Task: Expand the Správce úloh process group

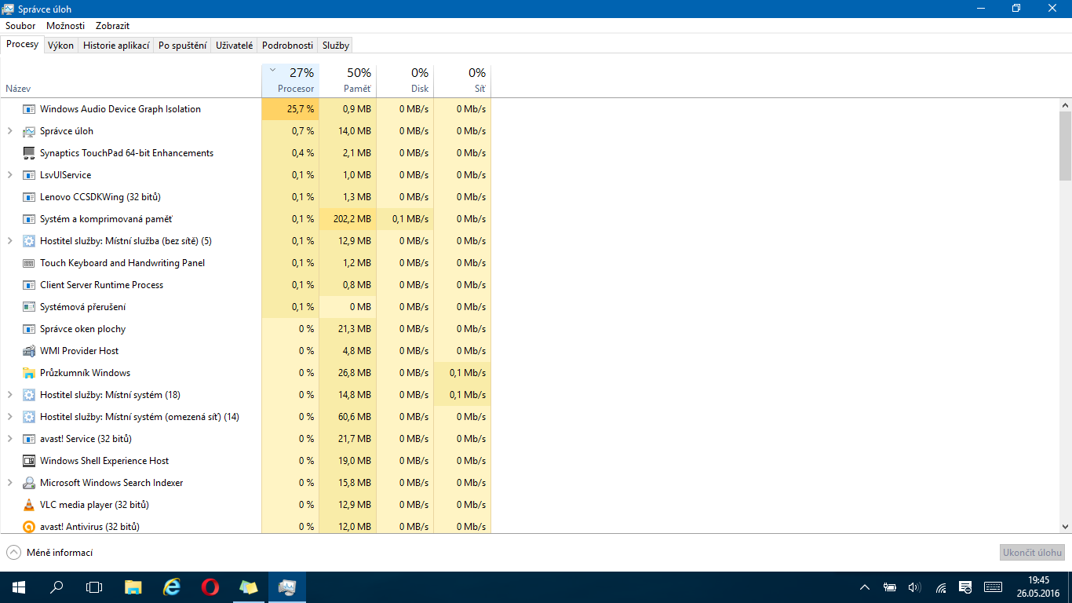Action: coord(10,131)
